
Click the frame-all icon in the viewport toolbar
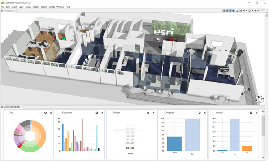(x=240, y=11)
